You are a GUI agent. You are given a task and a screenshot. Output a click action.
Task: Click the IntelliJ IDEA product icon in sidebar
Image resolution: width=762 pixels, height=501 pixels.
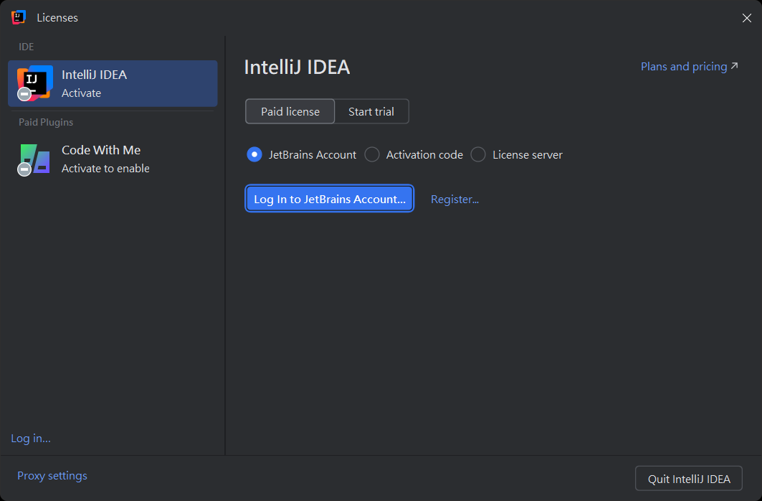click(x=34, y=83)
